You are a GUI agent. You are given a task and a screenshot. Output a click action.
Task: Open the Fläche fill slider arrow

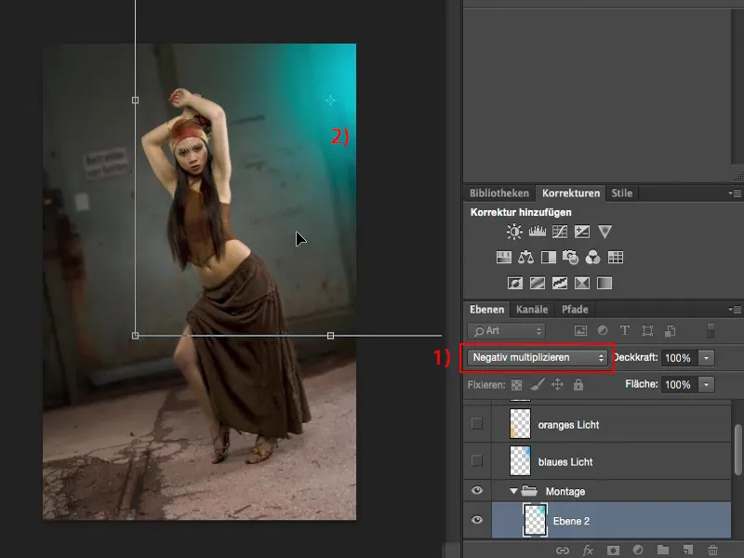tap(706, 384)
